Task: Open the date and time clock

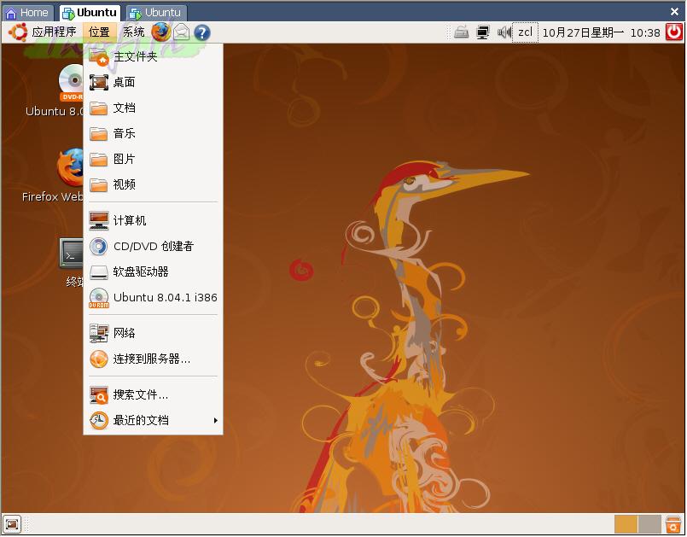Action: click(601, 32)
